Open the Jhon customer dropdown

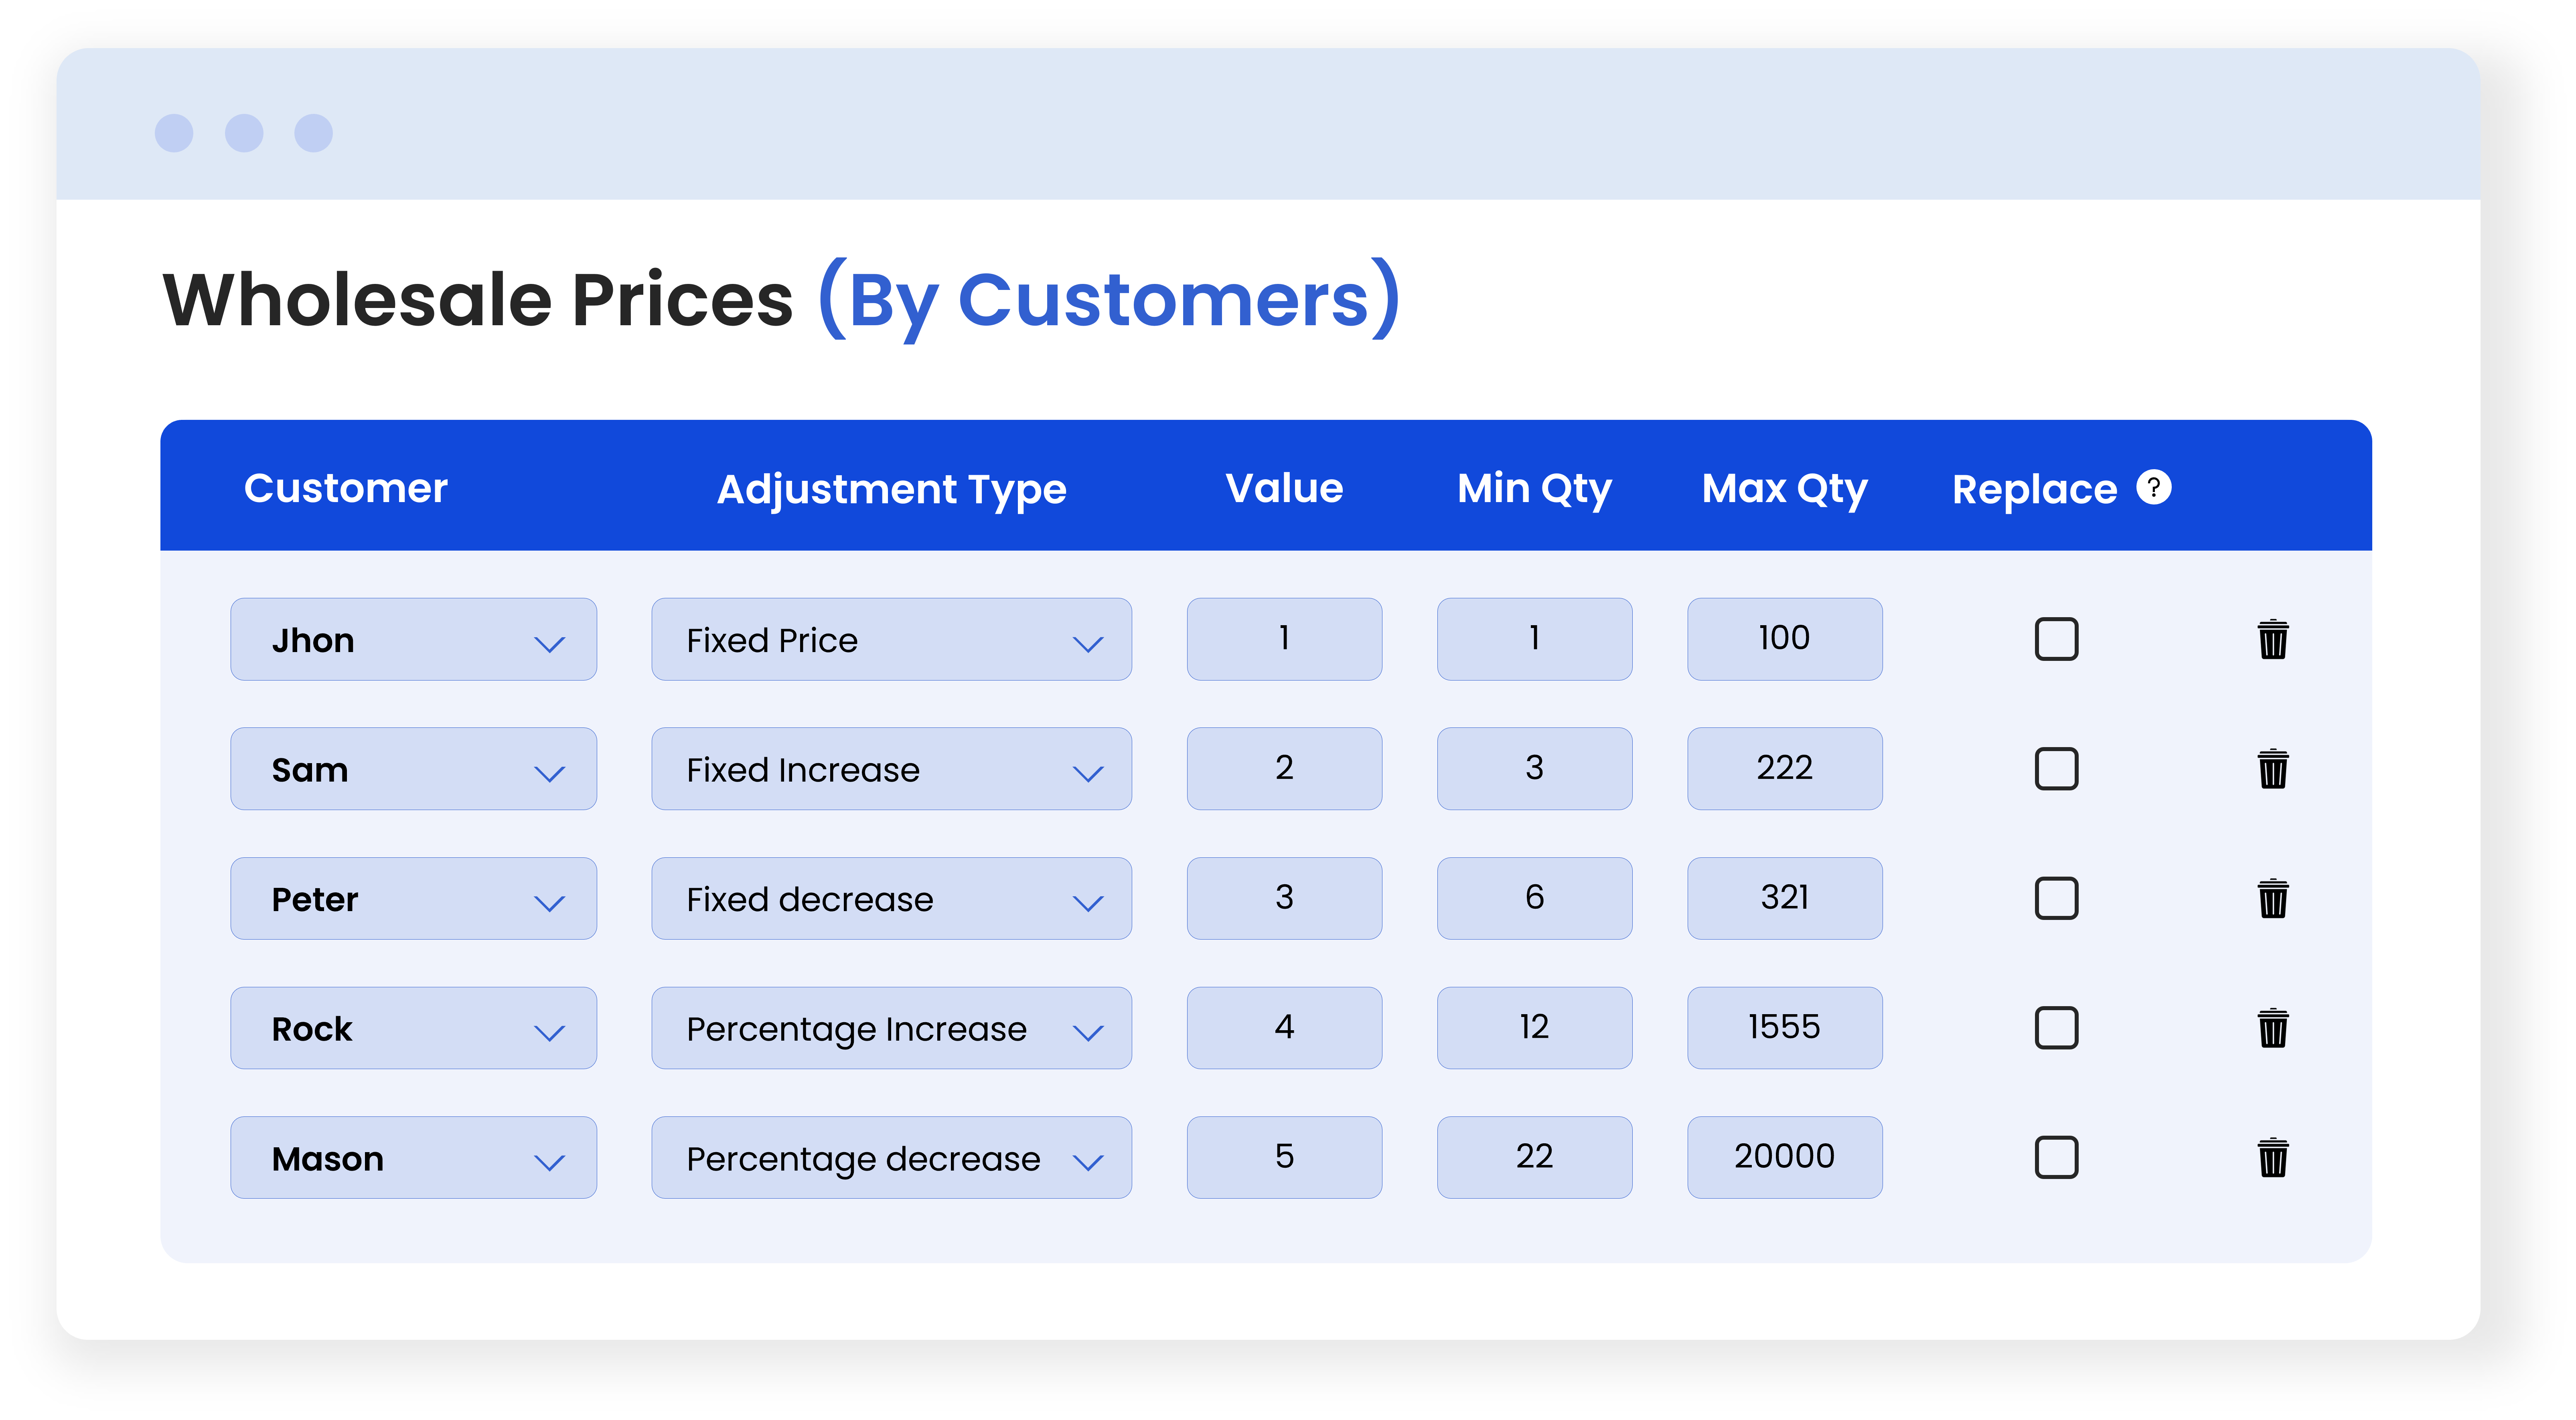tap(413, 640)
